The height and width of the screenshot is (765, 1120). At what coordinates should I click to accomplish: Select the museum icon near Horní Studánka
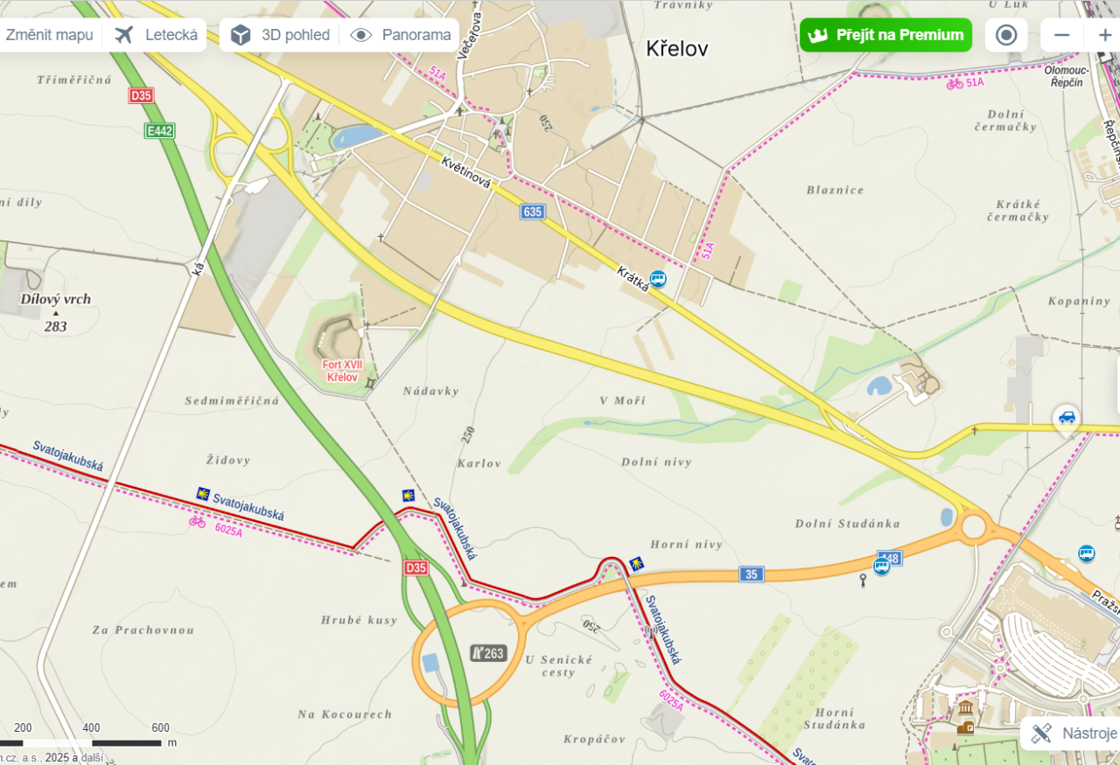pyautogui.click(x=966, y=708)
